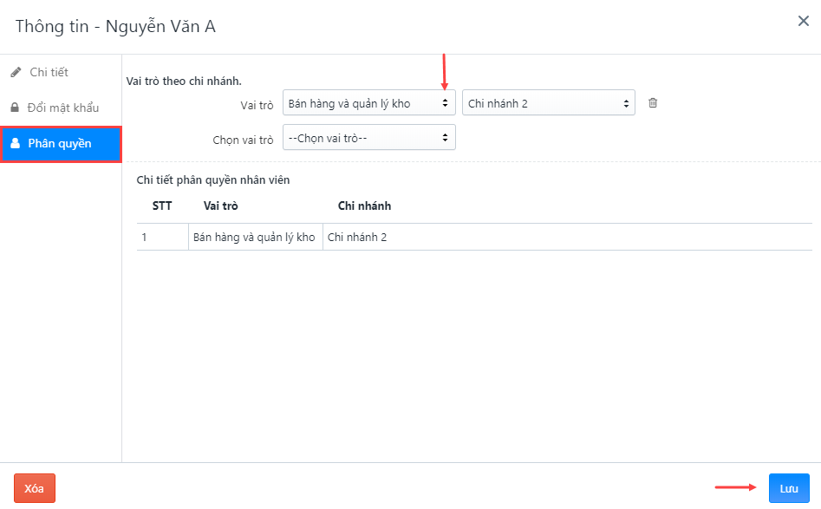Delete the Chi nhánh 2 role row with trash icon
Image resolution: width=821 pixels, height=509 pixels.
tap(653, 102)
